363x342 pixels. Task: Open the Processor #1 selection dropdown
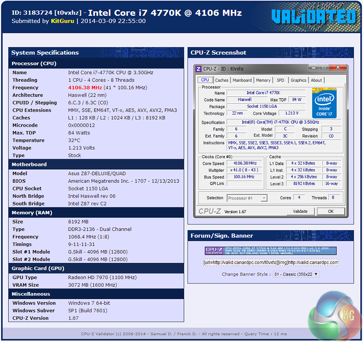click(247, 198)
